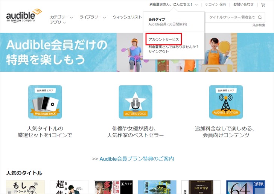Click 俳優や女優が読む、人気作家のベストセラー text
Image resolution: width=274 pixels, height=194 pixels.
click(135, 132)
